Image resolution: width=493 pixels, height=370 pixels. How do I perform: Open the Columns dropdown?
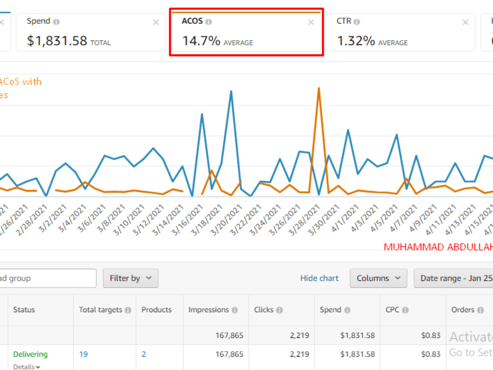(378, 278)
